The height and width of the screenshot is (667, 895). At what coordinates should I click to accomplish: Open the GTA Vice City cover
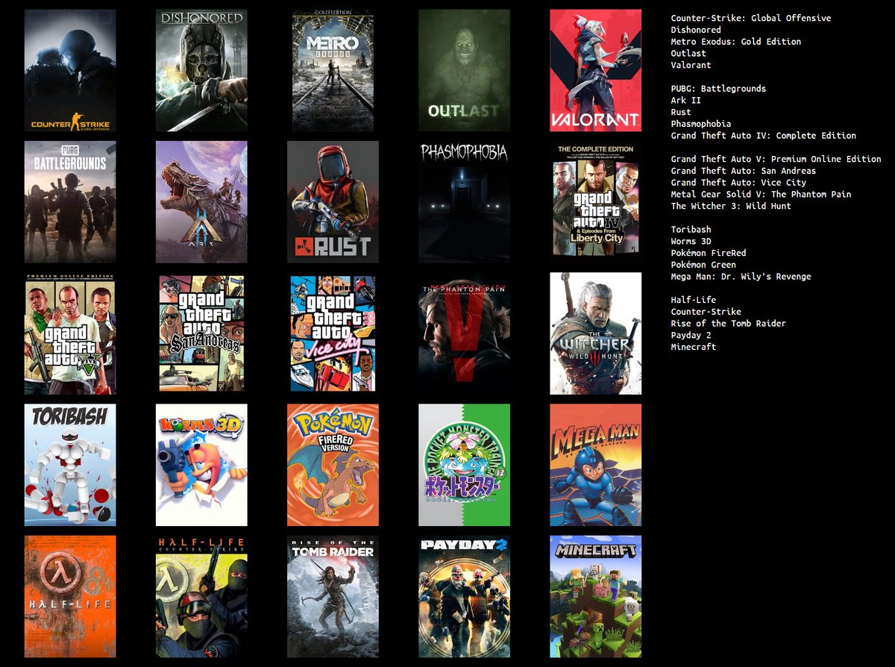coord(333,333)
